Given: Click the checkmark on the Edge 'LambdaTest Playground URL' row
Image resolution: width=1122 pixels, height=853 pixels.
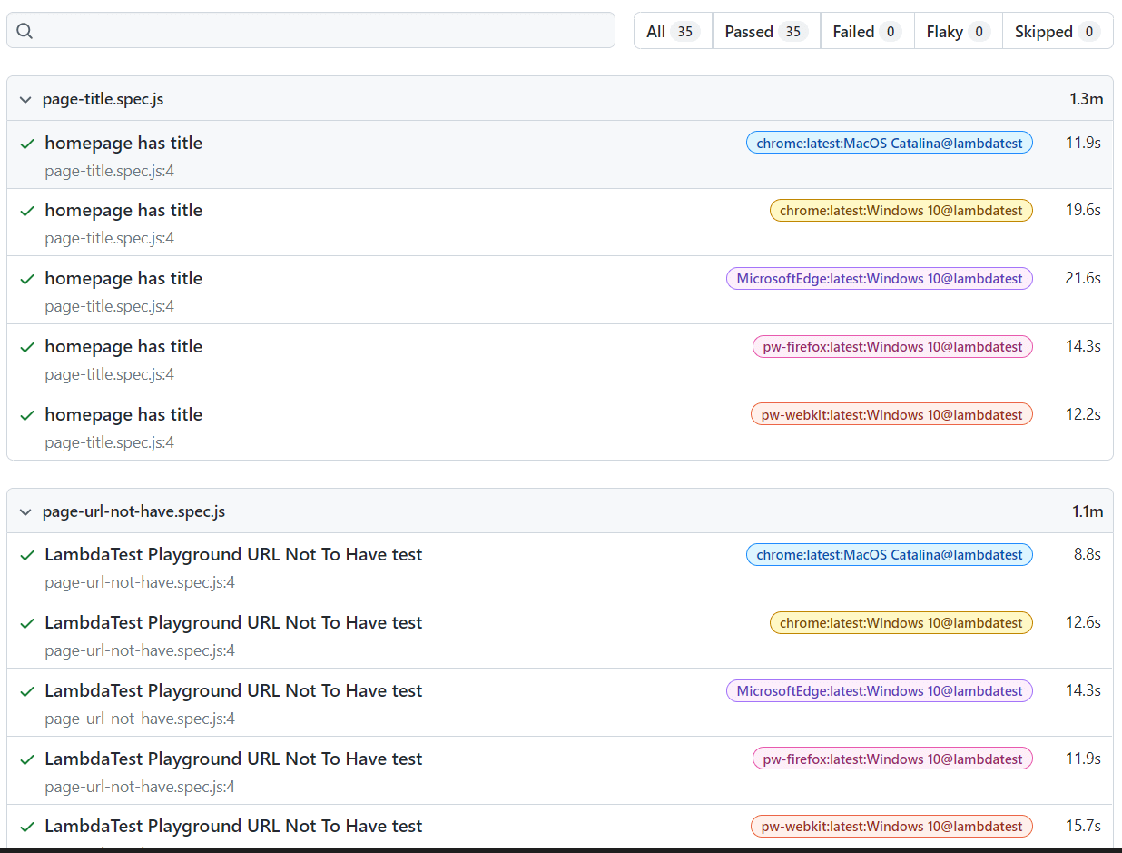Looking at the screenshot, I should [26, 690].
